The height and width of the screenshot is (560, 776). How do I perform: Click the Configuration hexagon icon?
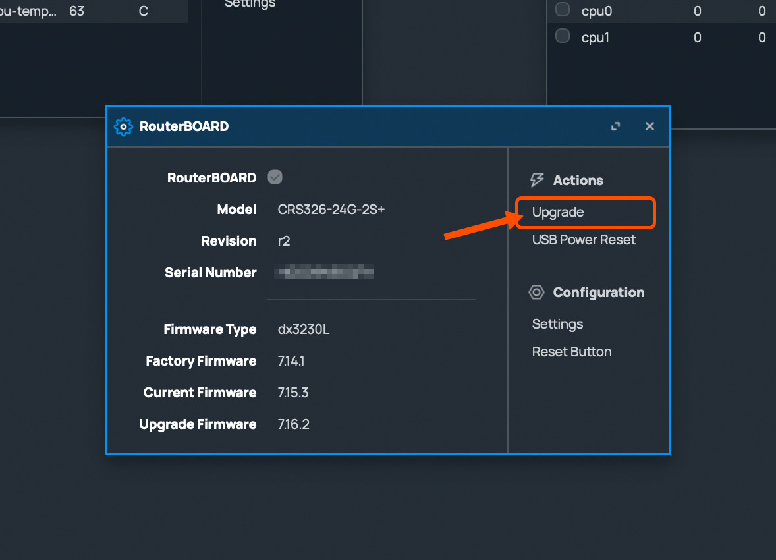pos(536,292)
